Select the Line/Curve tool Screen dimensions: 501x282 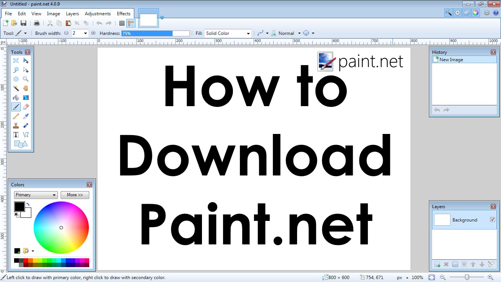pyautogui.click(x=26, y=135)
